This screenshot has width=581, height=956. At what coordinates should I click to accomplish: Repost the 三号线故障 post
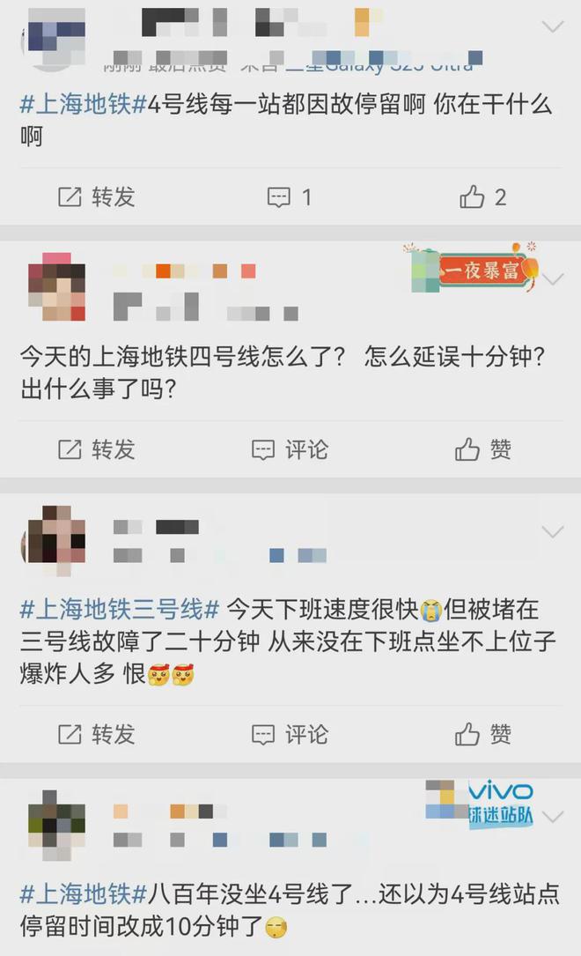(x=96, y=734)
